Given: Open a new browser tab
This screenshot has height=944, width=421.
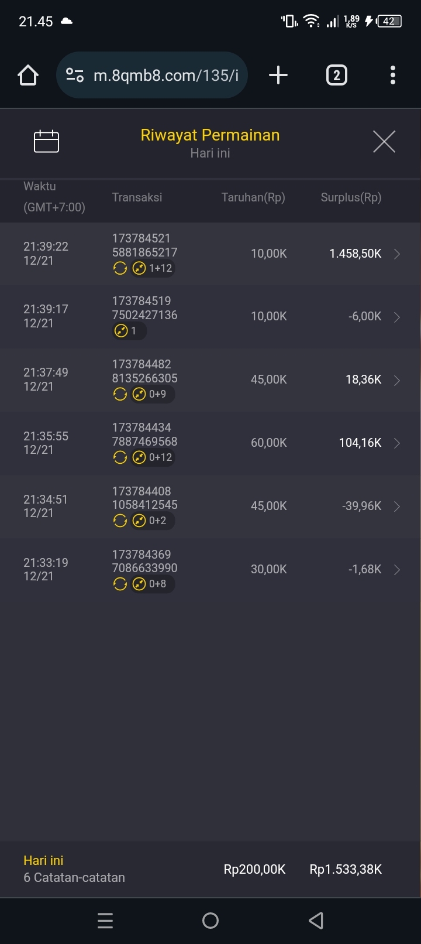Looking at the screenshot, I should click(278, 76).
